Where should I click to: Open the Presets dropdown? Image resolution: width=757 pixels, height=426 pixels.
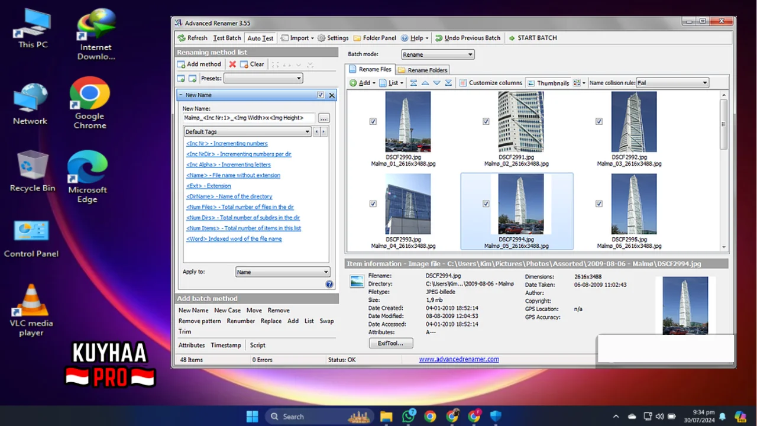pyautogui.click(x=263, y=78)
